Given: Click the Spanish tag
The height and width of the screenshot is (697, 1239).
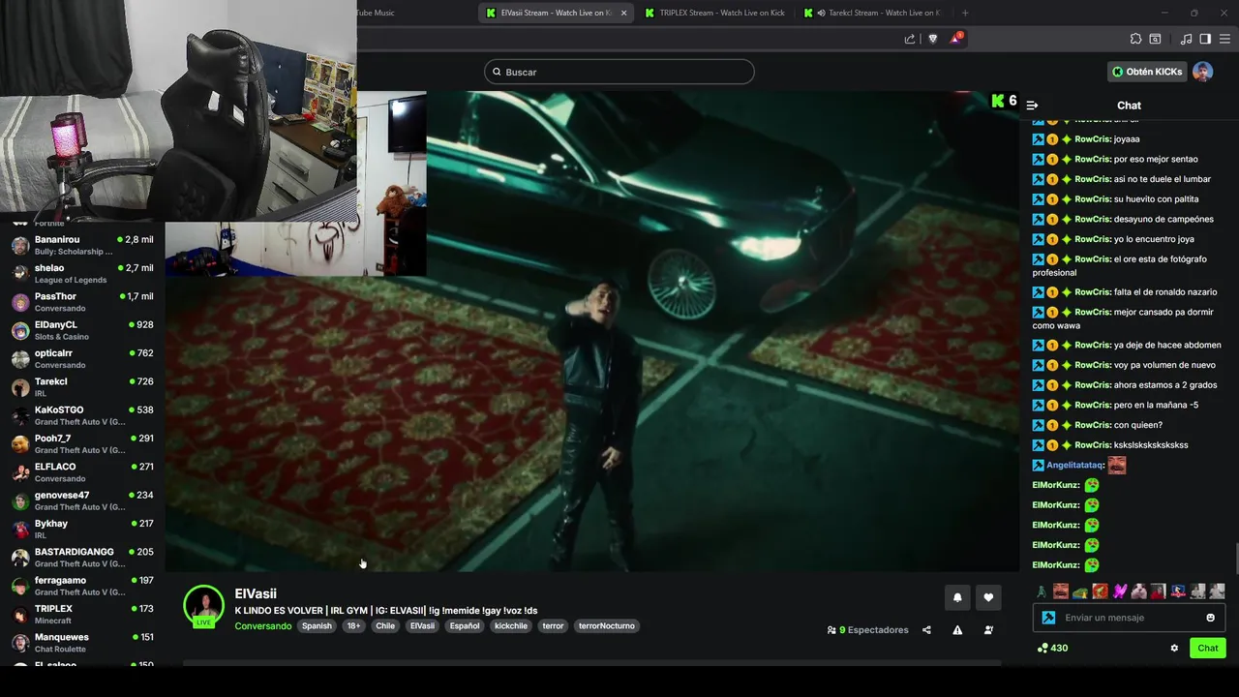Looking at the screenshot, I should (317, 626).
